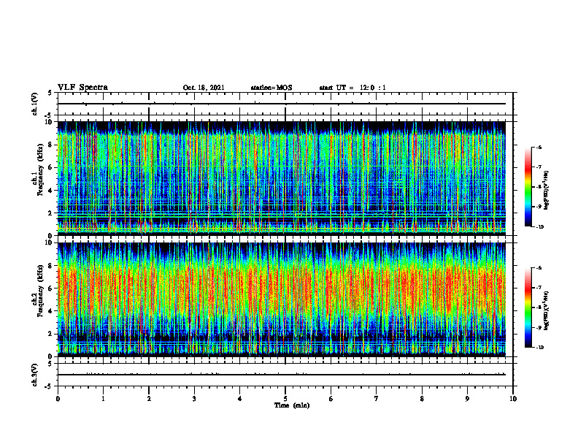Click the "-6" tick on ch.2 colorbar
Image resolution: width=578 pixels, height=447 pixels.
[x=539, y=268]
